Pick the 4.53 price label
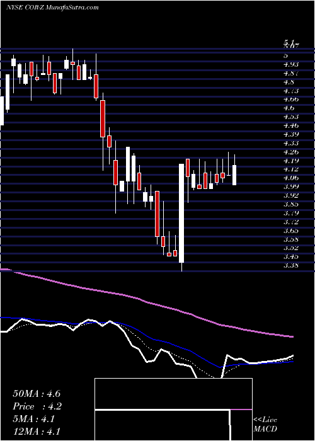Viewport: 315px width, 441px height. tap(291, 117)
